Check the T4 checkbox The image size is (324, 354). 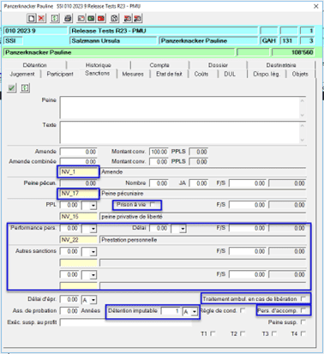coord(303,333)
